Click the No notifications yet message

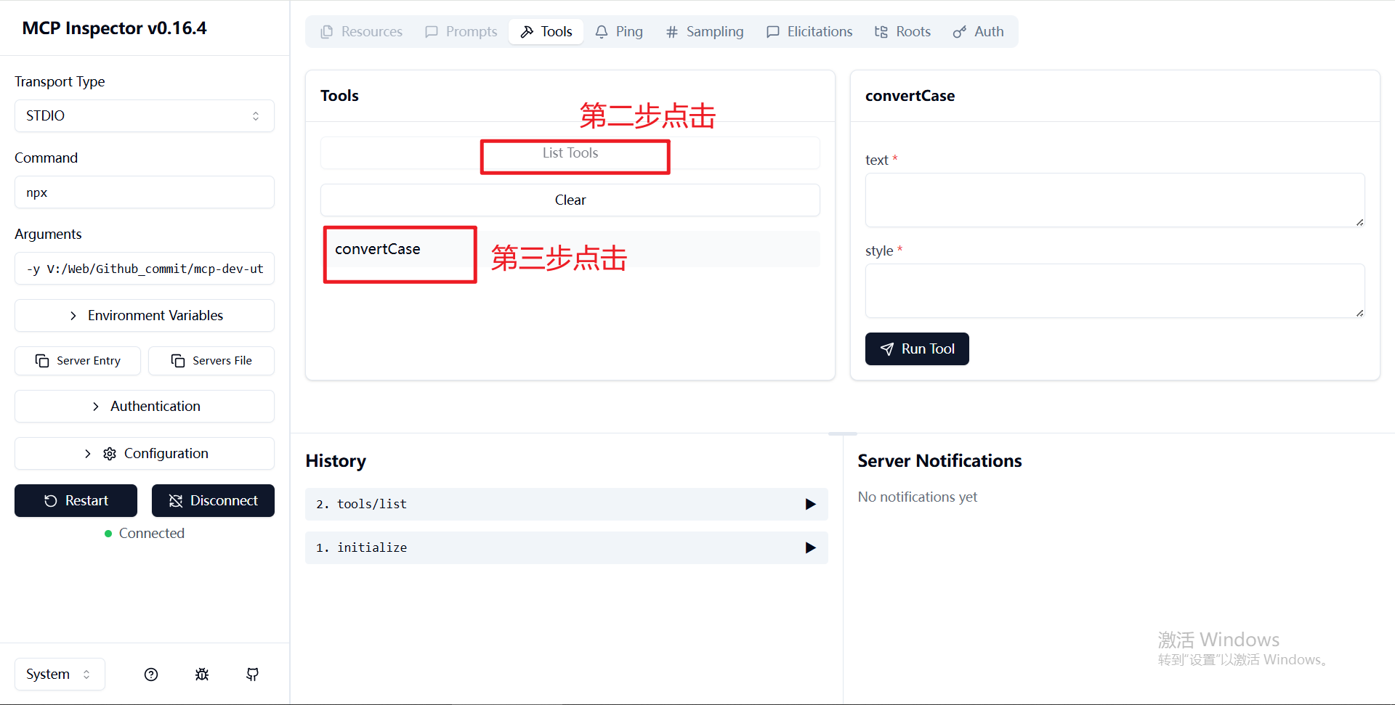917,497
